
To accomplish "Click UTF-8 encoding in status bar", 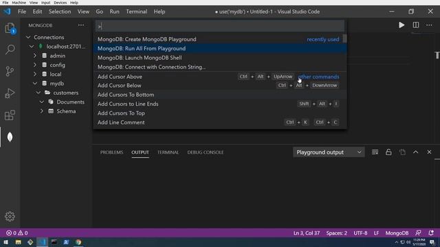I will tap(360, 233).
